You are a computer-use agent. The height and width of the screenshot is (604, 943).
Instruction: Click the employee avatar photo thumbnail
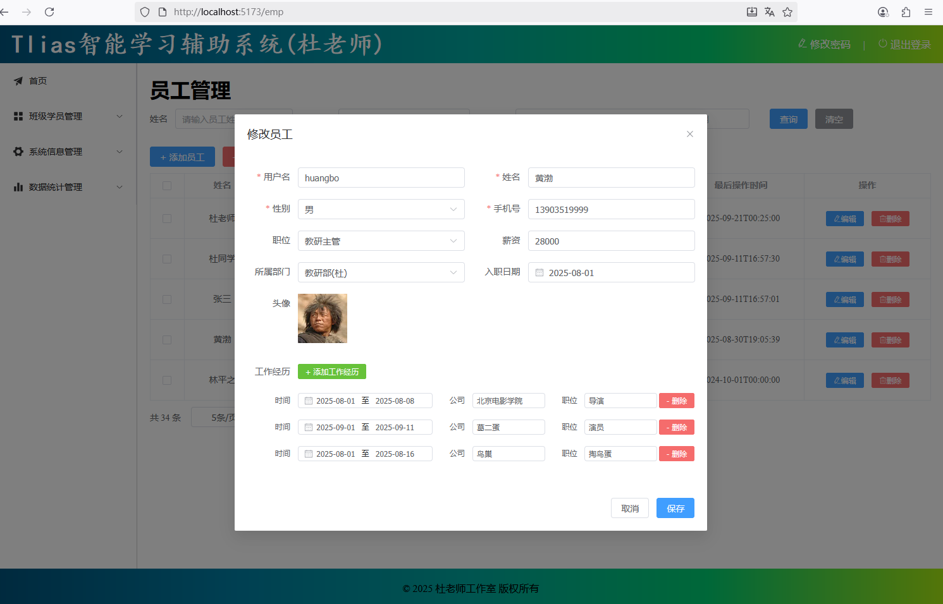tap(323, 318)
